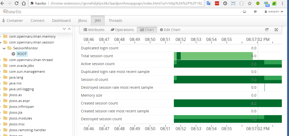Select the java.lang tree node
289x136 pixels.
16,77
